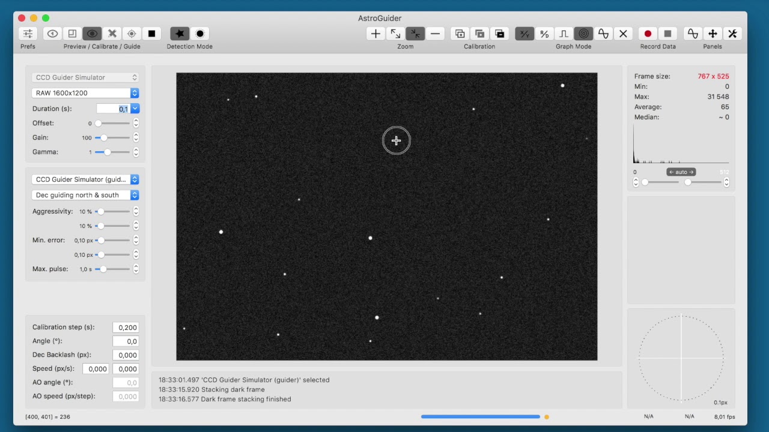
Task: Click the selection crosshair circle in the star image
Action: point(396,141)
